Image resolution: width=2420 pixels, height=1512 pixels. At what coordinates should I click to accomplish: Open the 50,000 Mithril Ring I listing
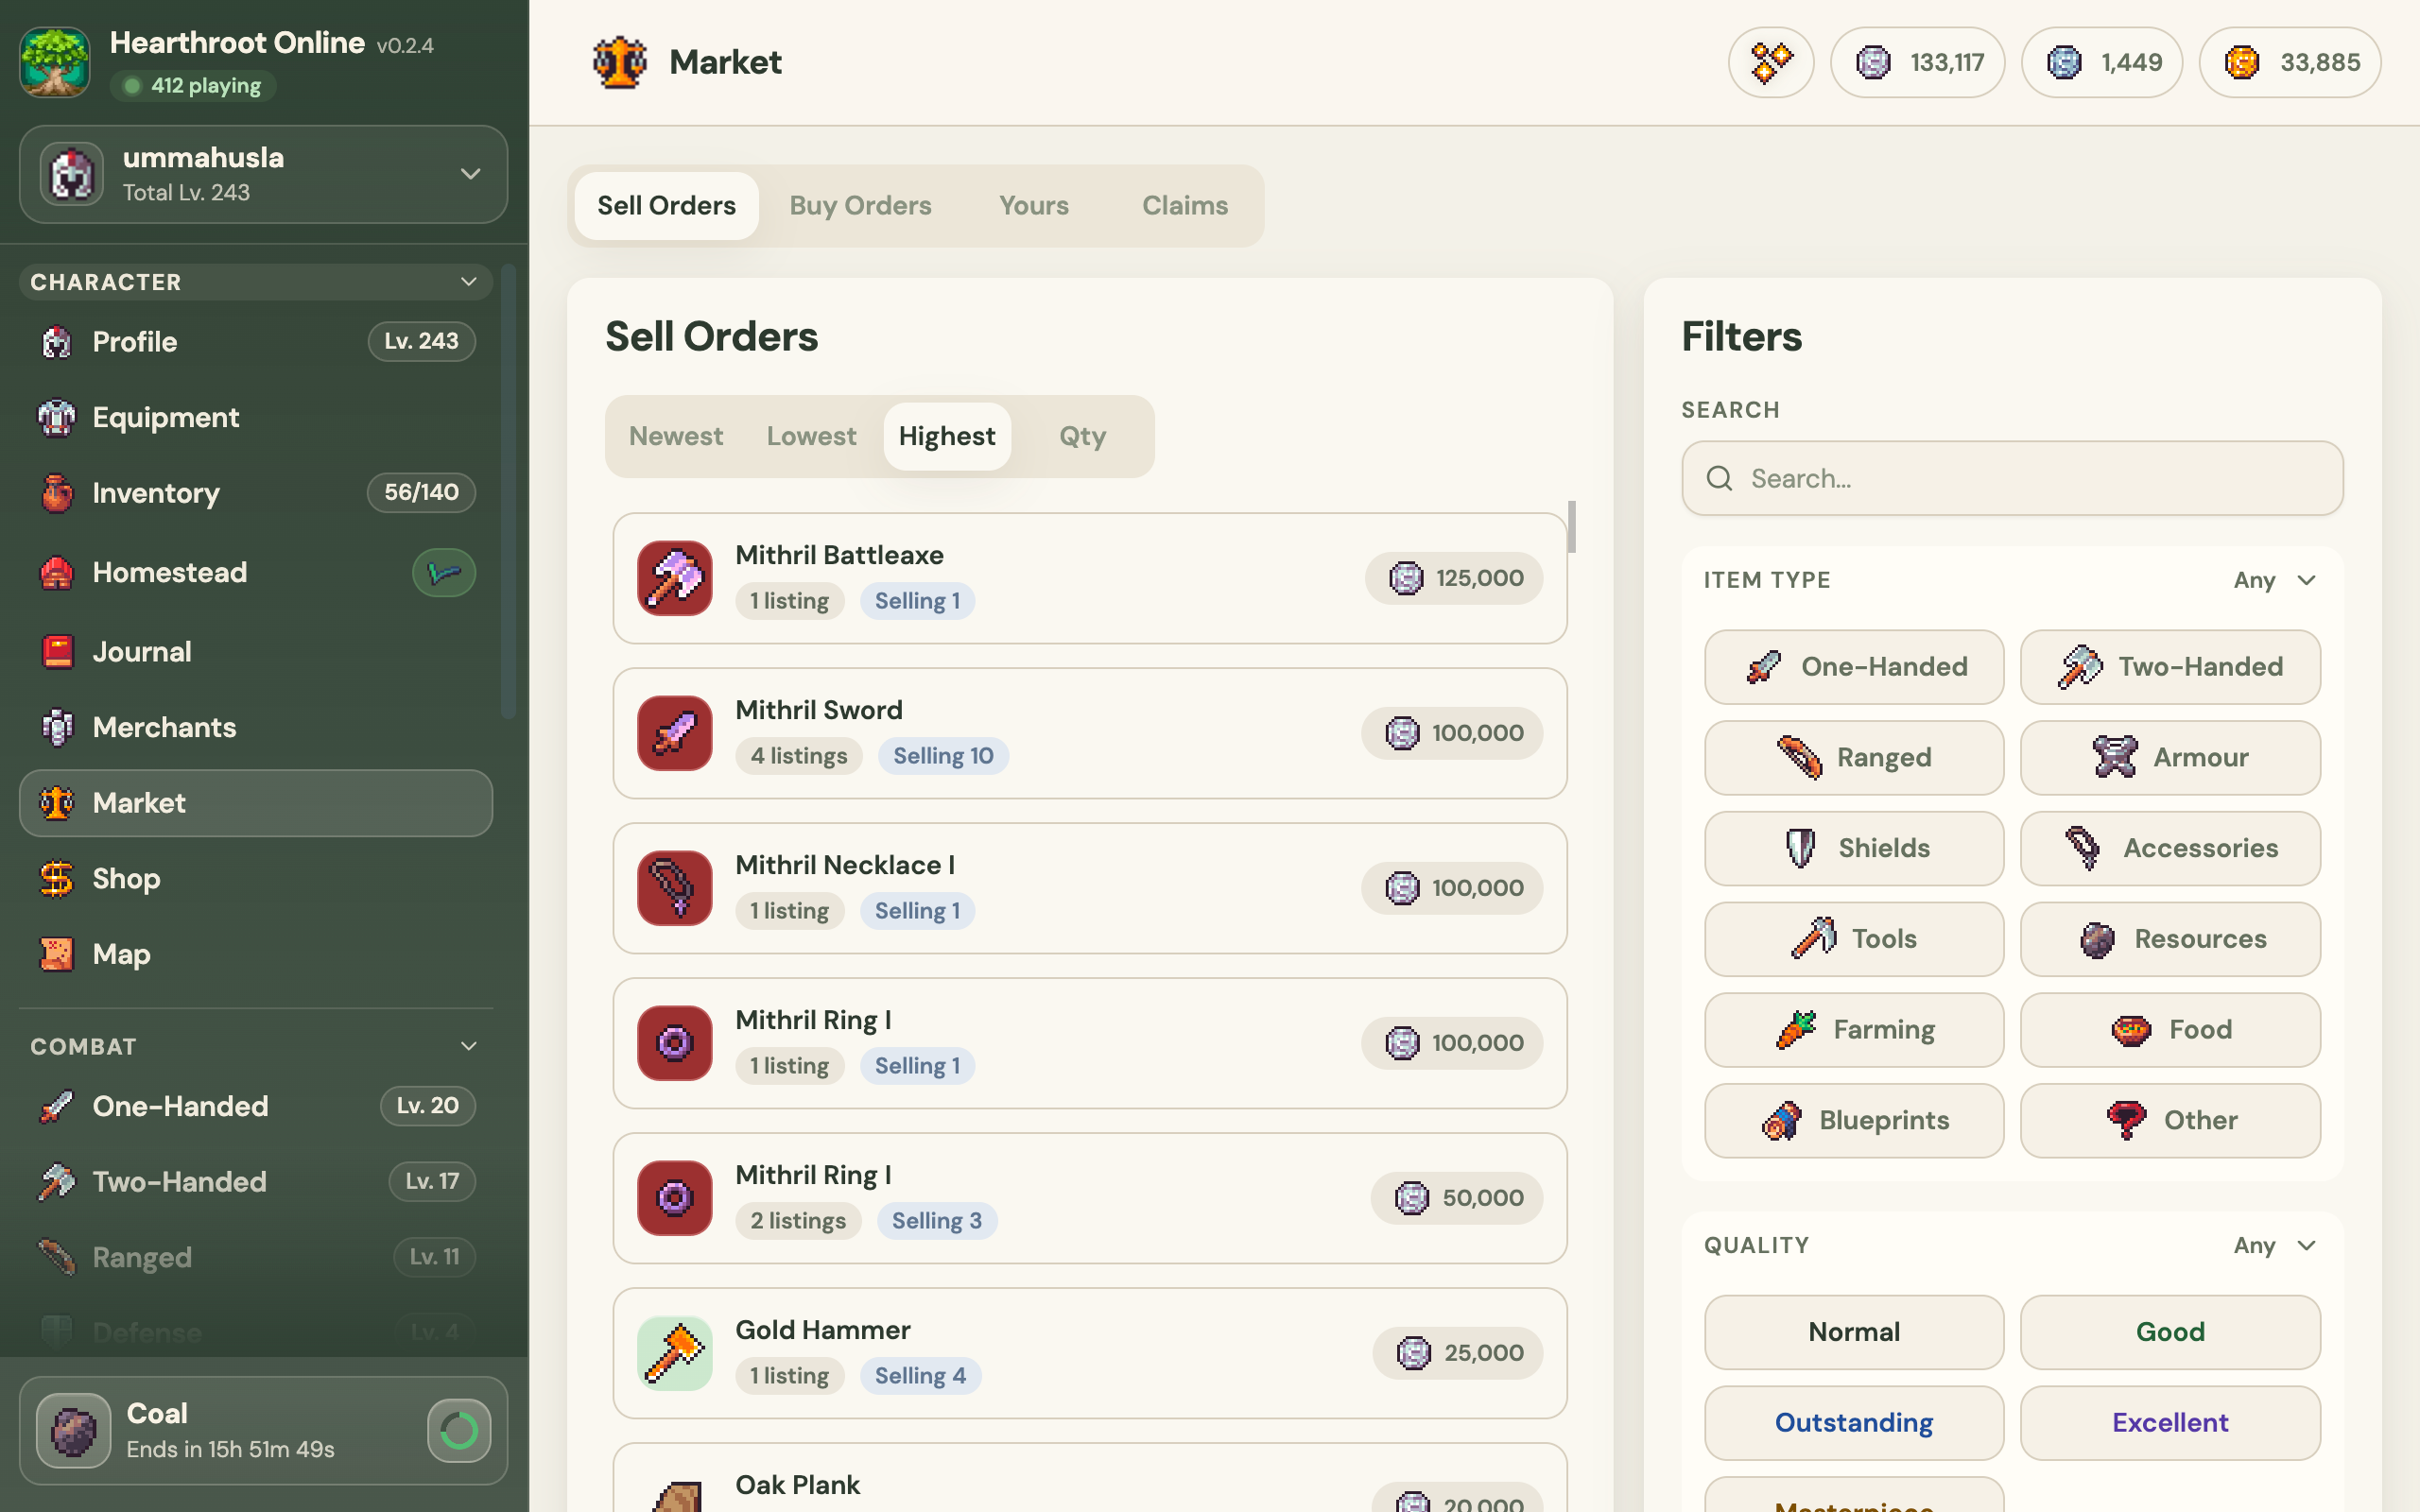(1090, 1198)
